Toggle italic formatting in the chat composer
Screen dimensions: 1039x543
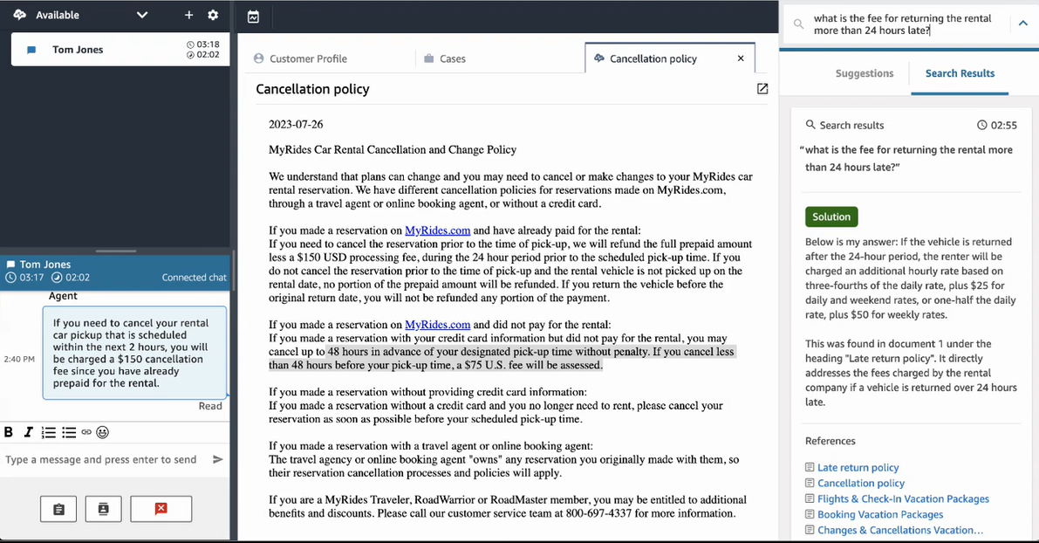26,432
